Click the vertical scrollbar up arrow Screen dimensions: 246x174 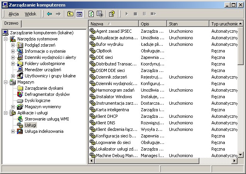pyautogui.click(x=240, y=23)
